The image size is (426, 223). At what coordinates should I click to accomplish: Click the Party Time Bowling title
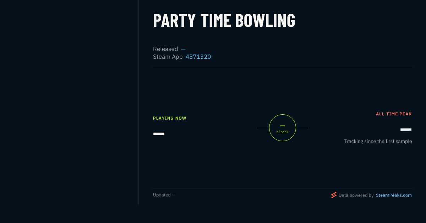point(224,21)
